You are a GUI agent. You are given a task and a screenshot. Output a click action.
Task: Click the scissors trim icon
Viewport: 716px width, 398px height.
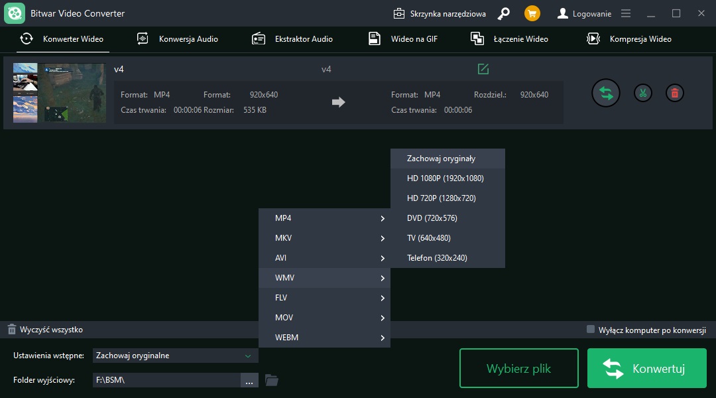642,93
